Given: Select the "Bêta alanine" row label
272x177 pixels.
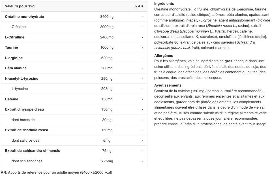Looking at the screenshot, I should click(x=16, y=68).
